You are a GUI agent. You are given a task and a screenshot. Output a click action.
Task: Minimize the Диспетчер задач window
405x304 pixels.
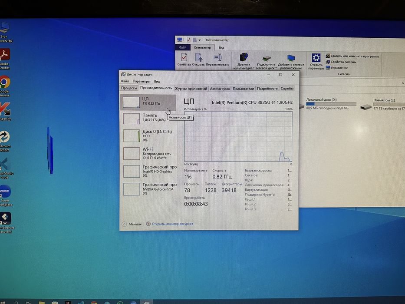[x=269, y=75]
